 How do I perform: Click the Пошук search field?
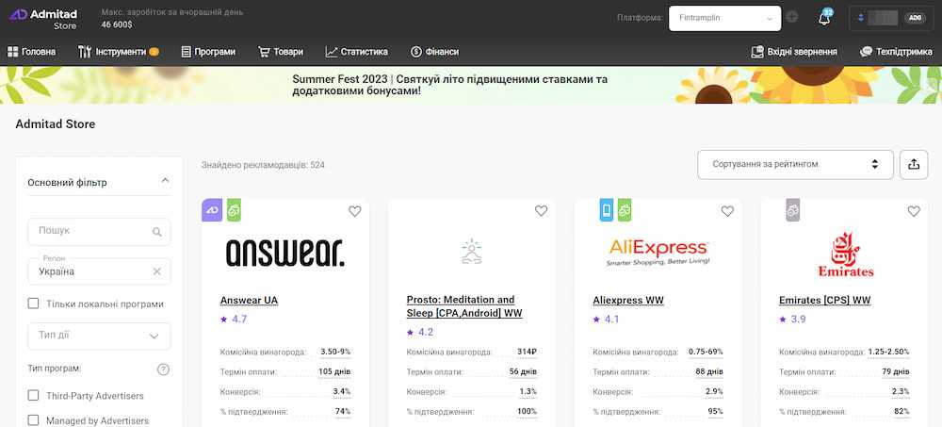click(x=92, y=231)
